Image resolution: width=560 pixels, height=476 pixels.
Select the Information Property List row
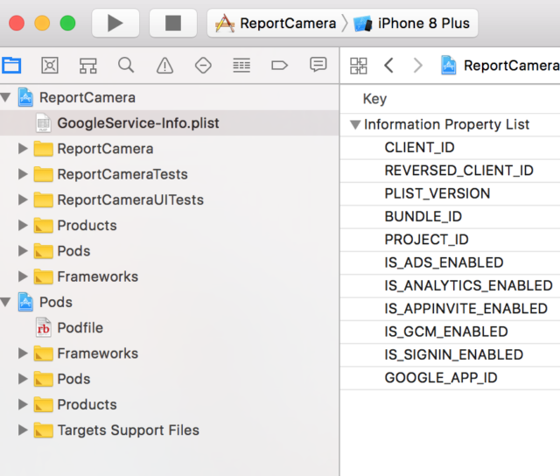click(450, 124)
